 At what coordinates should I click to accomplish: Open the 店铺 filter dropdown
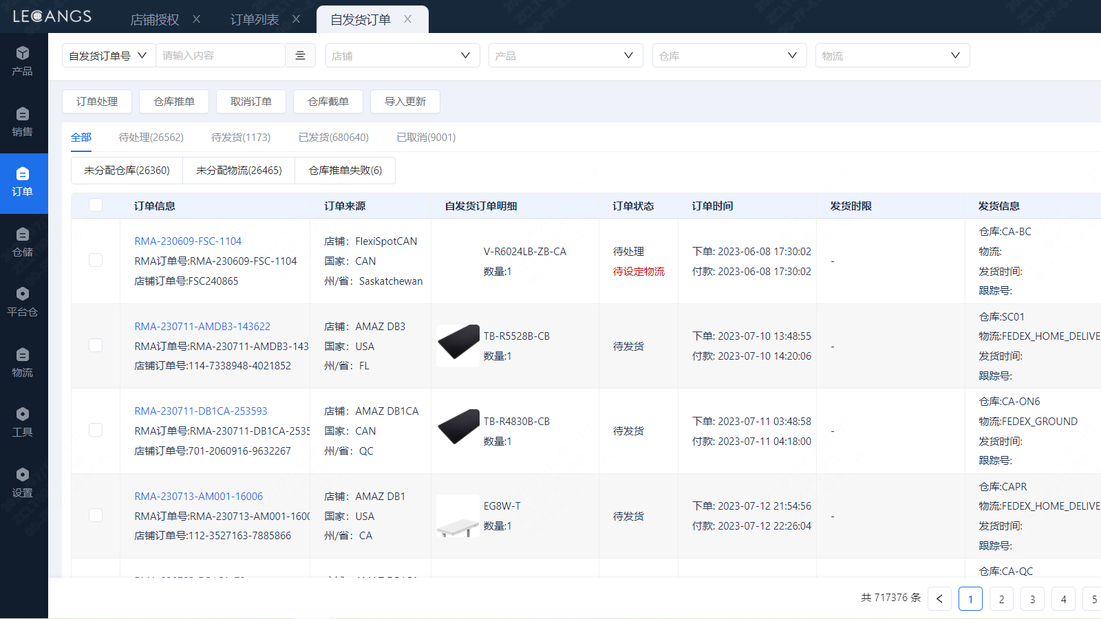[403, 56]
